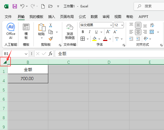
Task: Click 发送到微信 send to WeChat
Action: point(70,32)
